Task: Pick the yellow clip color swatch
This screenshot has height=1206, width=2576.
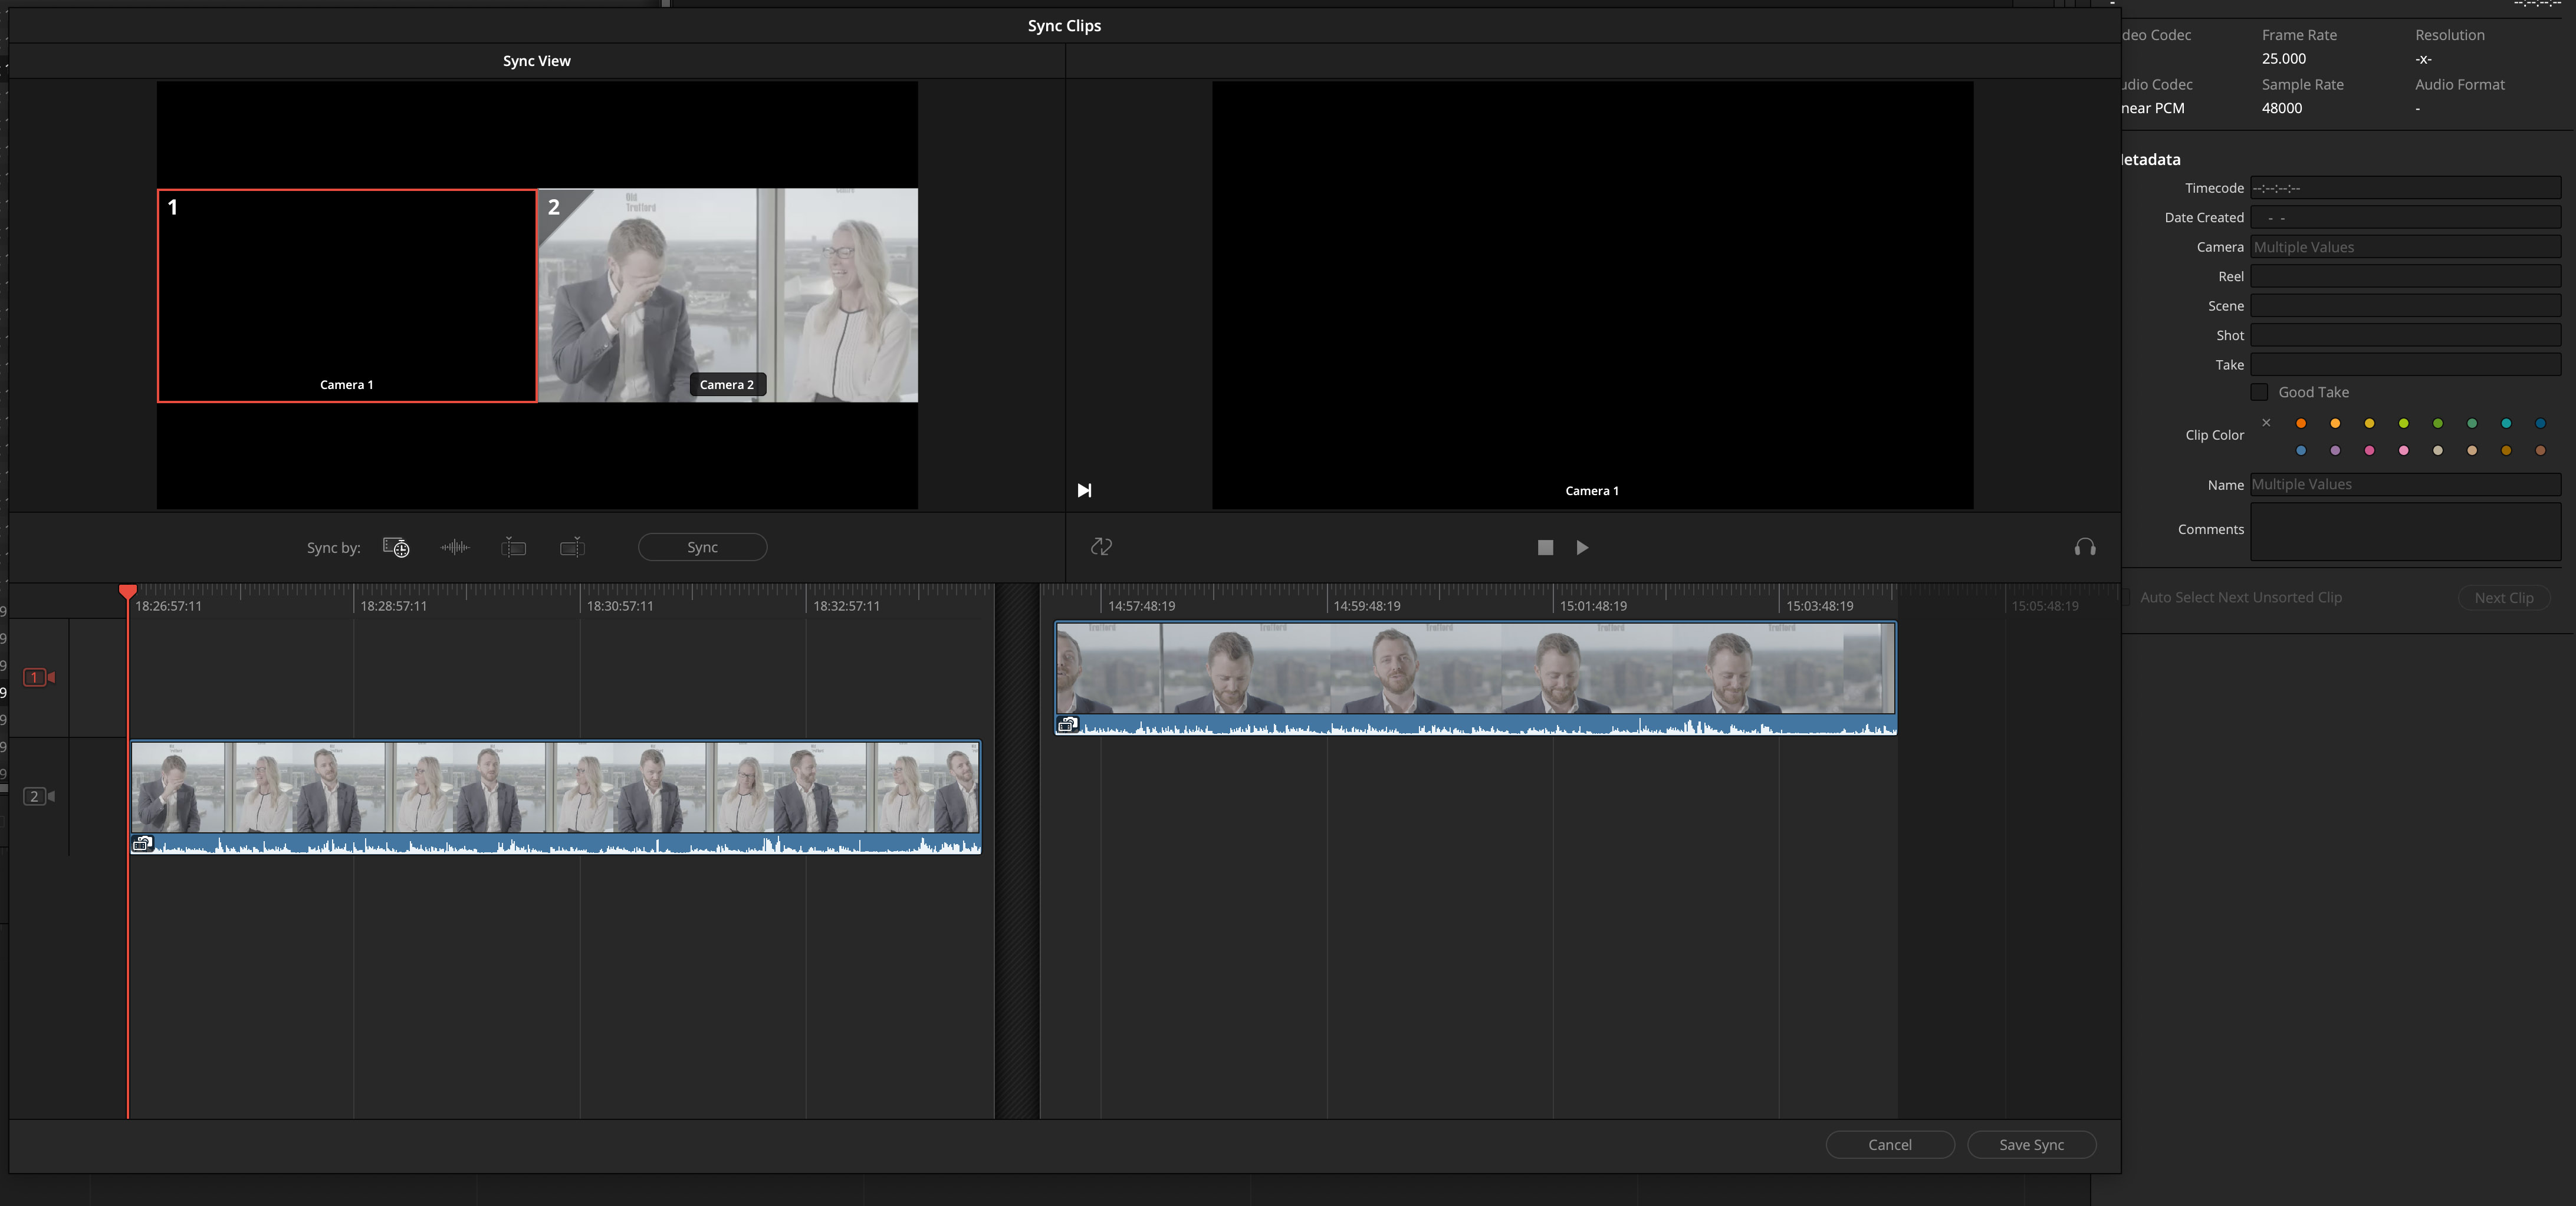Action: [2369, 424]
